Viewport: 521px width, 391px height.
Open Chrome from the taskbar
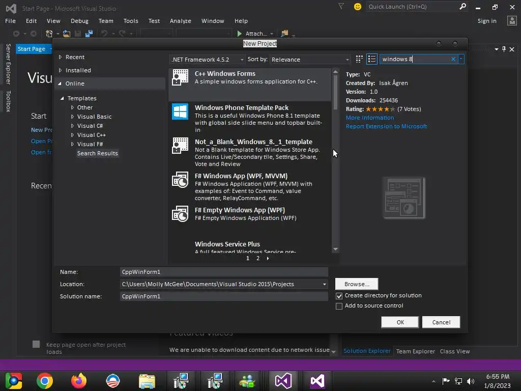point(45,381)
